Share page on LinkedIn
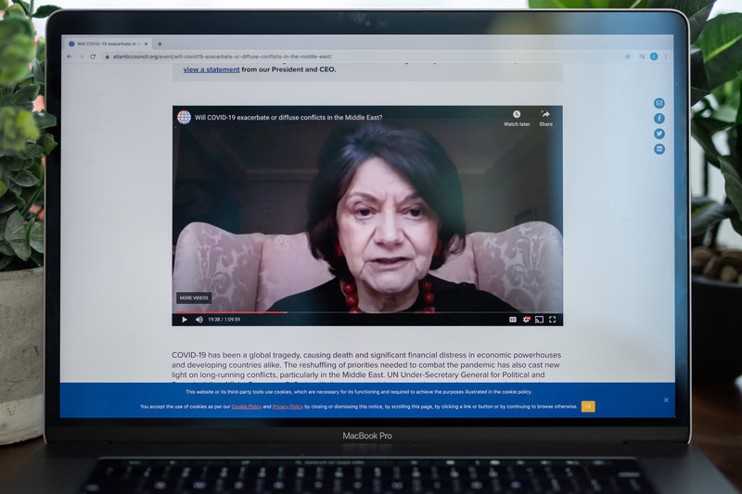Image resolution: width=742 pixels, height=494 pixels. (659, 149)
